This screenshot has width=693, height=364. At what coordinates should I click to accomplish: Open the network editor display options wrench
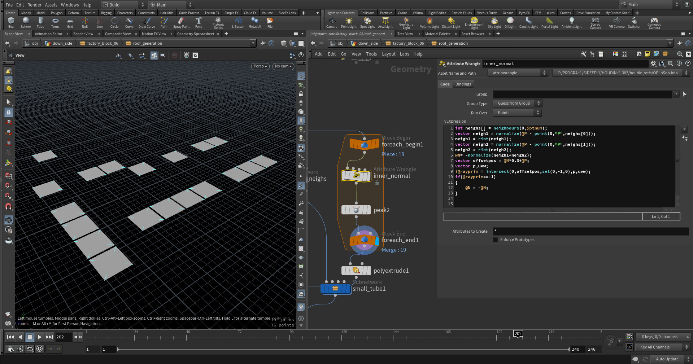584,54
